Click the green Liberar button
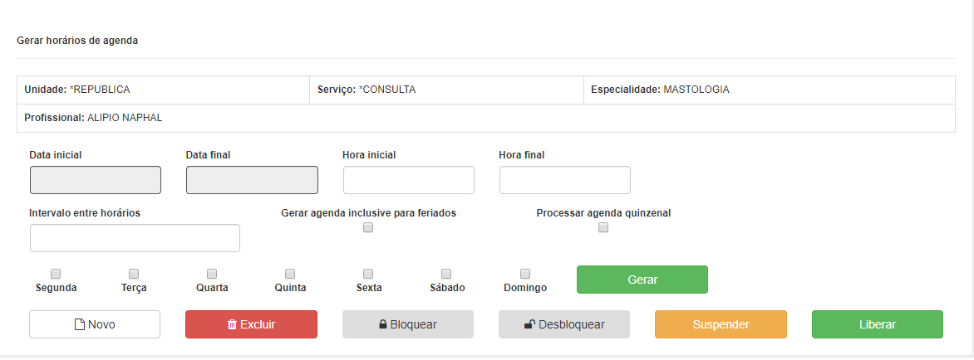 click(x=877, y=324)
